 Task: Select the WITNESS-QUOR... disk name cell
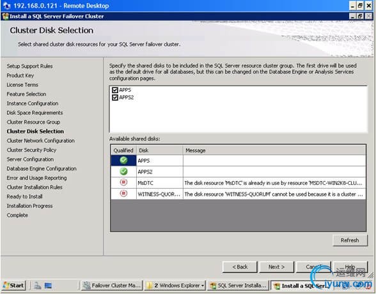pyautogui.click(x=160, y=194)
